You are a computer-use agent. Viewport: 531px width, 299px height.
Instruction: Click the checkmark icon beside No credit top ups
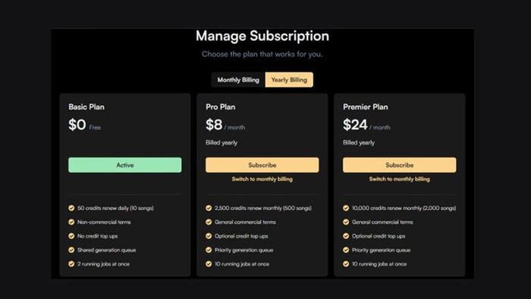point(71,236)
